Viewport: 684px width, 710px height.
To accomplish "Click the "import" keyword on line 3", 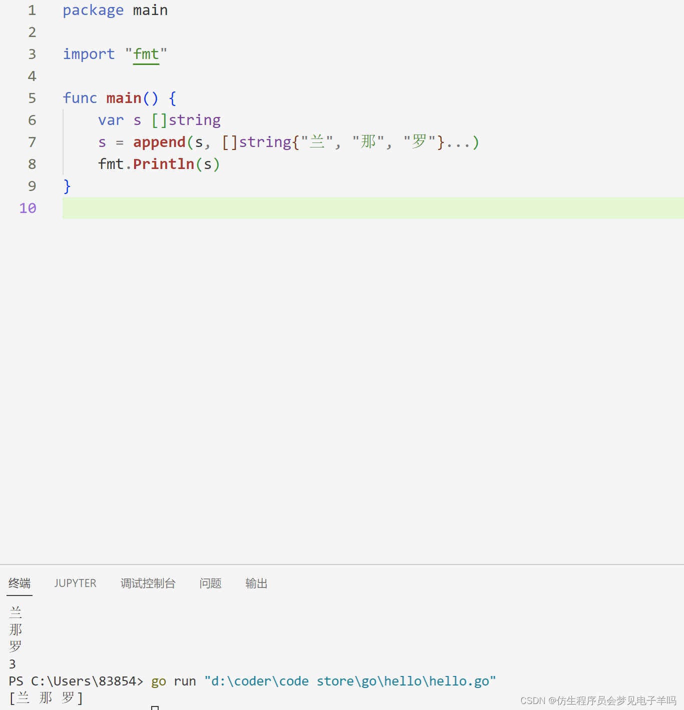I will tap(89, 54).
